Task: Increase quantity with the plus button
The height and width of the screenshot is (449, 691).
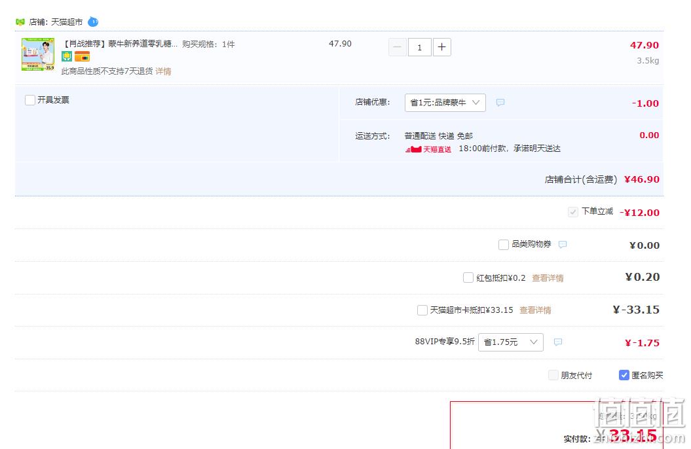Action: pos(441,47)
